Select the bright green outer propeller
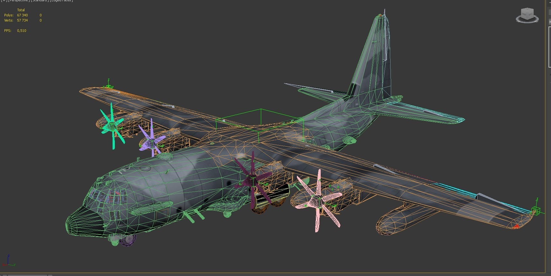Screen dimensions: 551x276 pyautogui.click(x=112, y=126)
